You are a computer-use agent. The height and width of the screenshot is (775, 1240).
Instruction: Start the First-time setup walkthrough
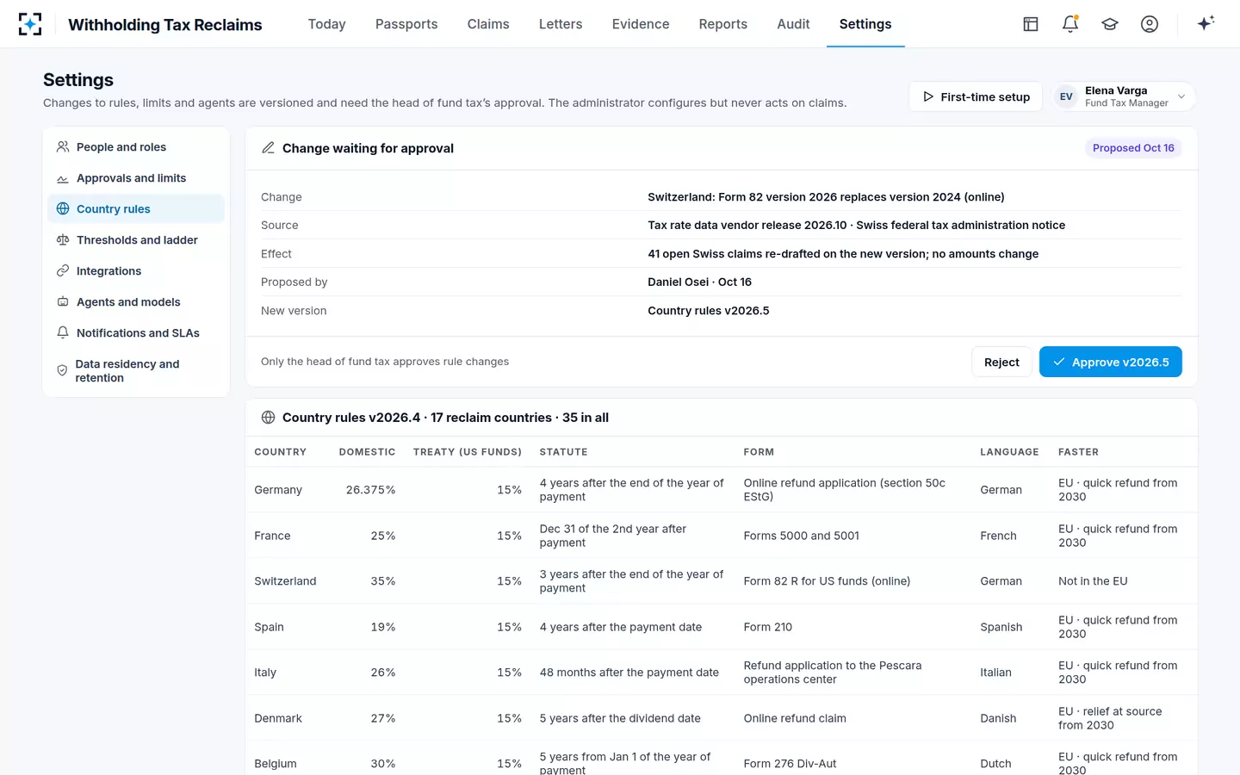click(x=976, y=96)
